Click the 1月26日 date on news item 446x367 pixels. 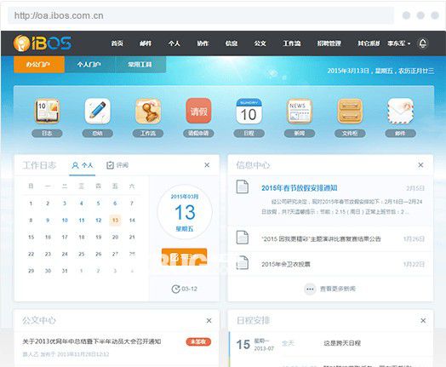pyautogui.click(x=414, y=239)
